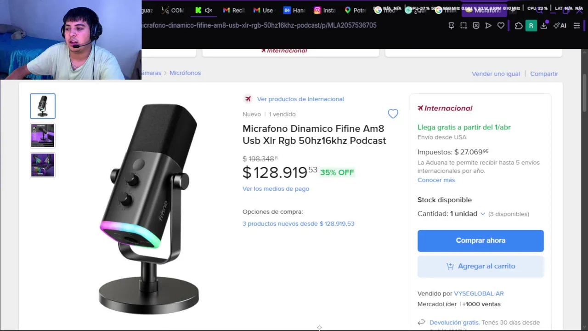Click the red airplane Internacional icon

(x=248, y=99)
